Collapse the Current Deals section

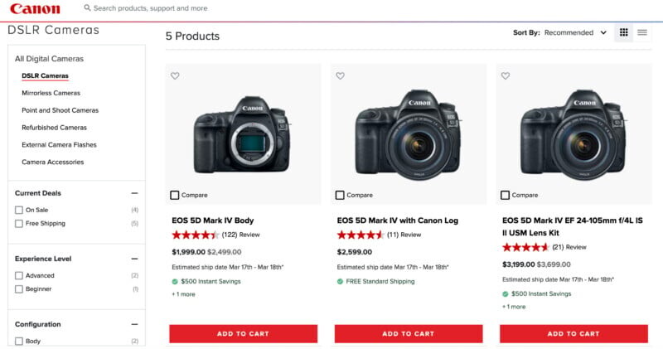coord(134,193)
